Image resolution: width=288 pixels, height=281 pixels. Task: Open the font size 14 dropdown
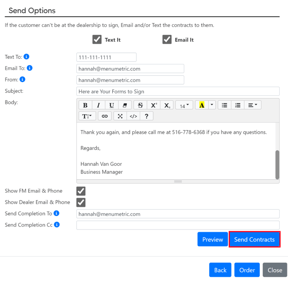click(184, 105)
